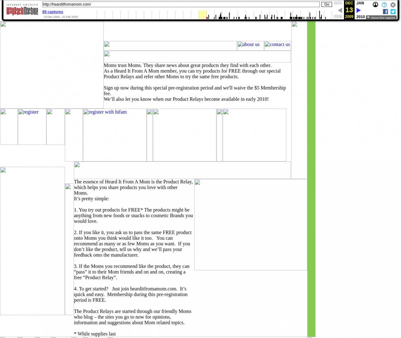Click the footnote "* While supplies last"
This screenshot has width=401, height=338.
[x=95, y=334]
